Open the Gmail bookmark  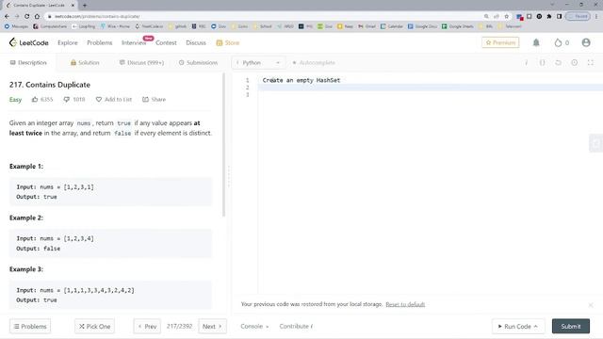point(367,26)
